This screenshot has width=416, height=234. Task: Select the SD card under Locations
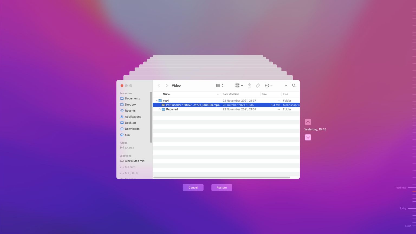pos(130,167)
